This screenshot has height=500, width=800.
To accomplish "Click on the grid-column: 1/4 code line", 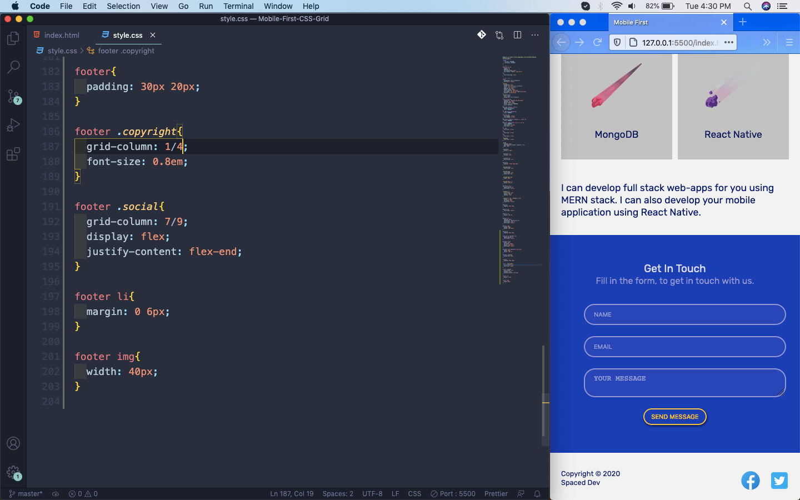I will point(137,147).
